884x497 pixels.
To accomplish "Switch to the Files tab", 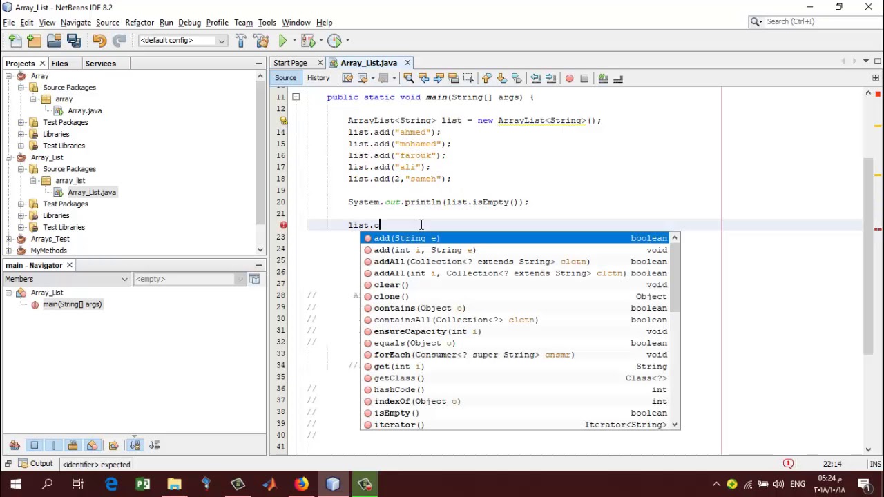I will pos(59,64).
